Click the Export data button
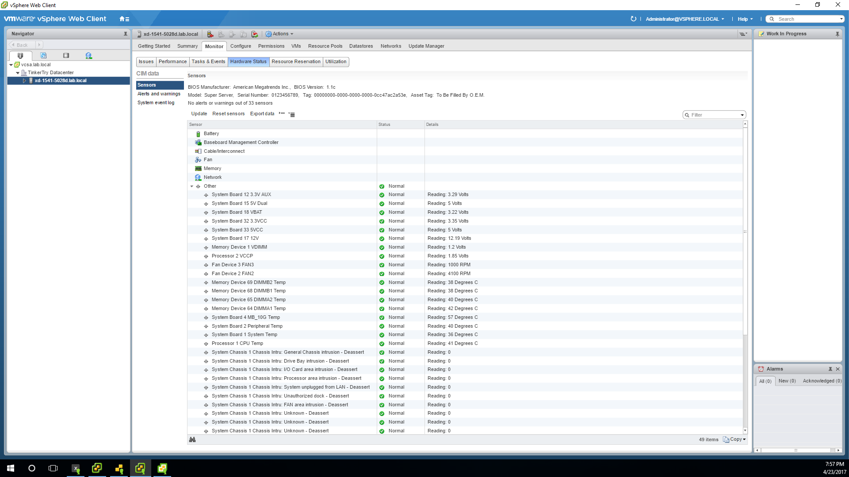 (x=262, y=114)
